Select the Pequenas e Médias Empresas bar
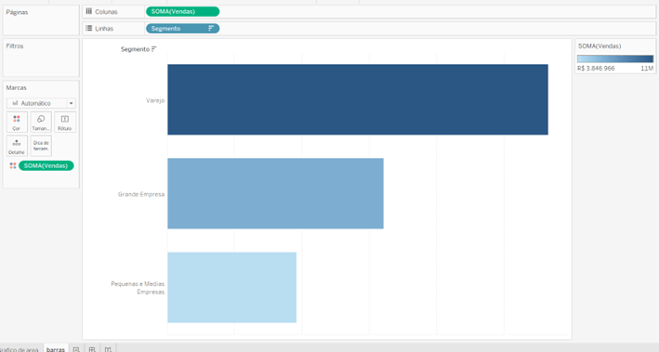The height and width of the screenshot is (352, 659). coord(232,287)
